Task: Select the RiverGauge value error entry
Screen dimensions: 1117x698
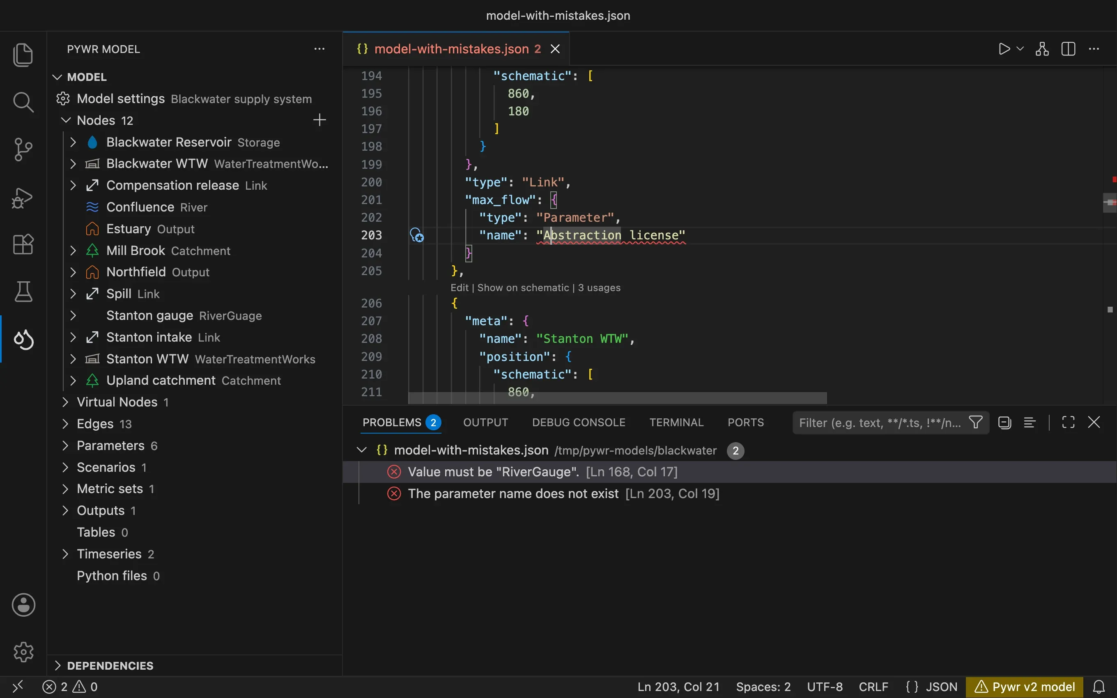Action: tap(729, 472)
